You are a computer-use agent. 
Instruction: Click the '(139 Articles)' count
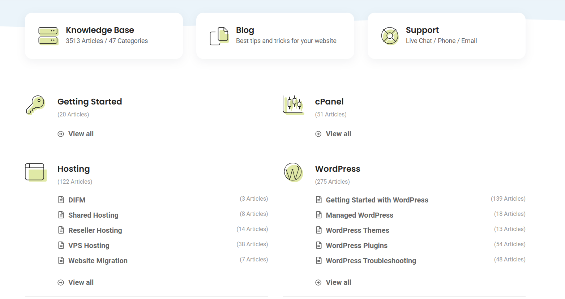point(508,198)
